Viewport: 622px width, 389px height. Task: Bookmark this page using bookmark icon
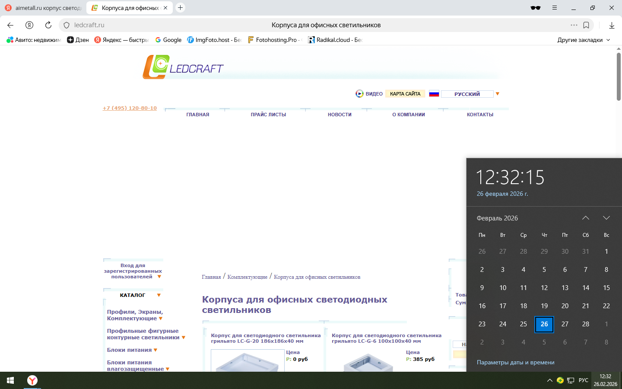click(586, 25)
